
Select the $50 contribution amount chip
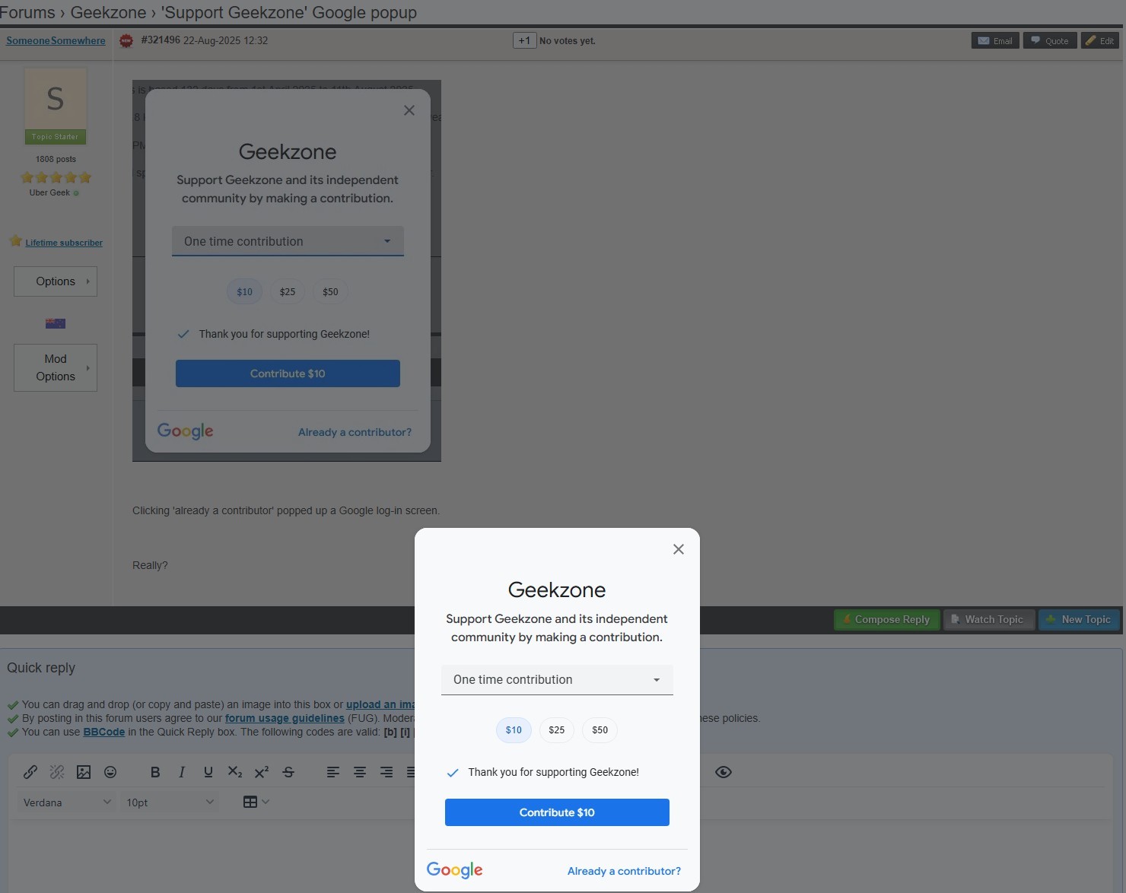click(x=600, y=730)
